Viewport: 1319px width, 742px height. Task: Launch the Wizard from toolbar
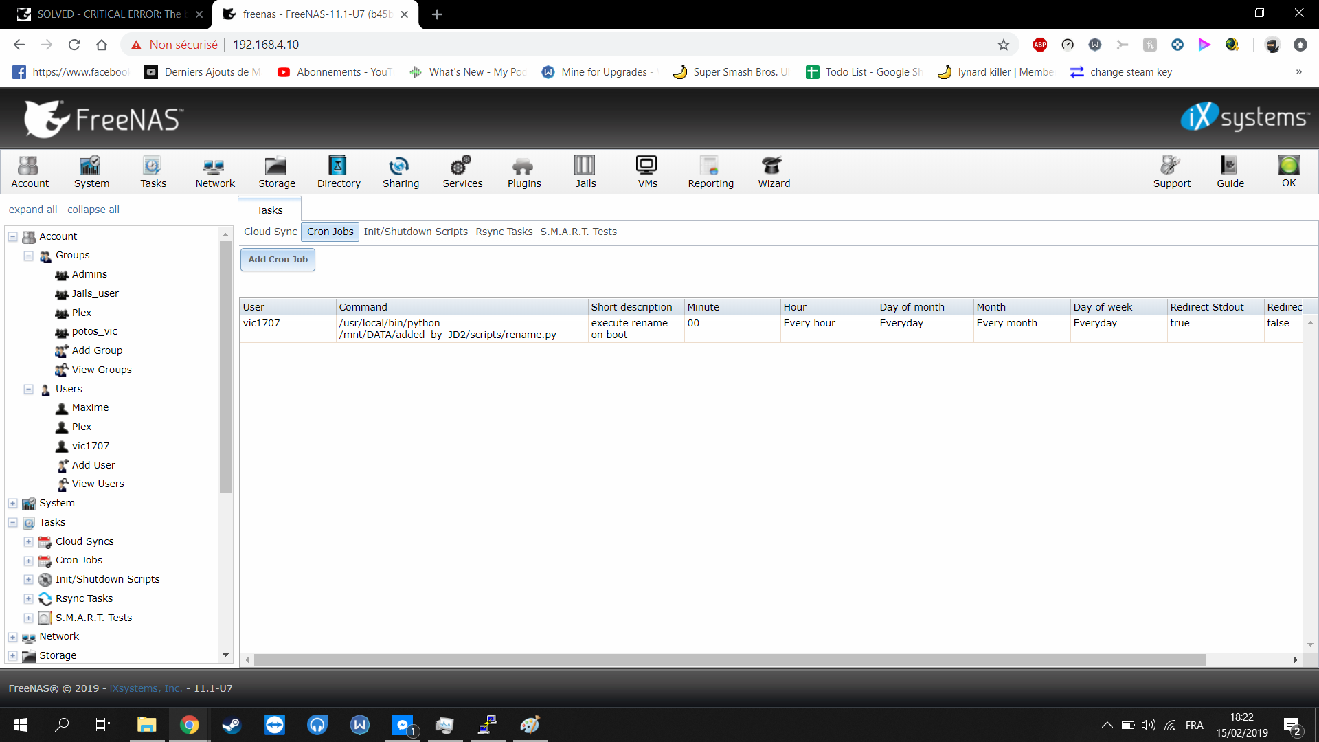(x=774, y=172)
